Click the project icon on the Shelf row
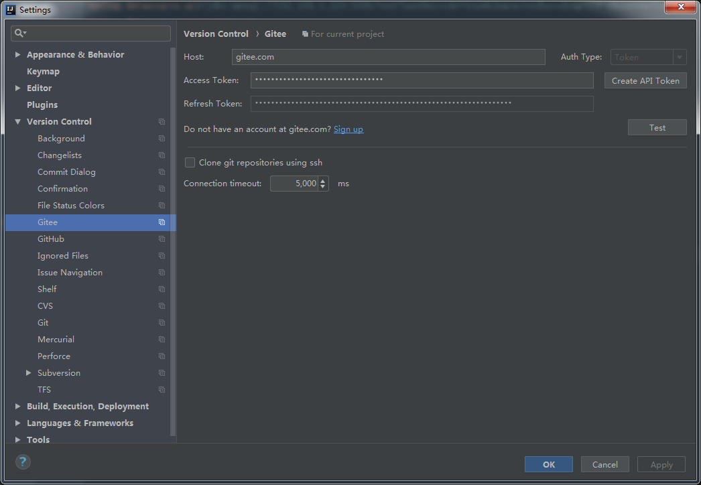This screenshot has height=485, width=701. pos(162,289)
